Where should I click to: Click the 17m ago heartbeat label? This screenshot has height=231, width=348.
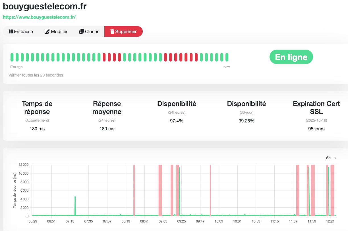pos(16,67)
